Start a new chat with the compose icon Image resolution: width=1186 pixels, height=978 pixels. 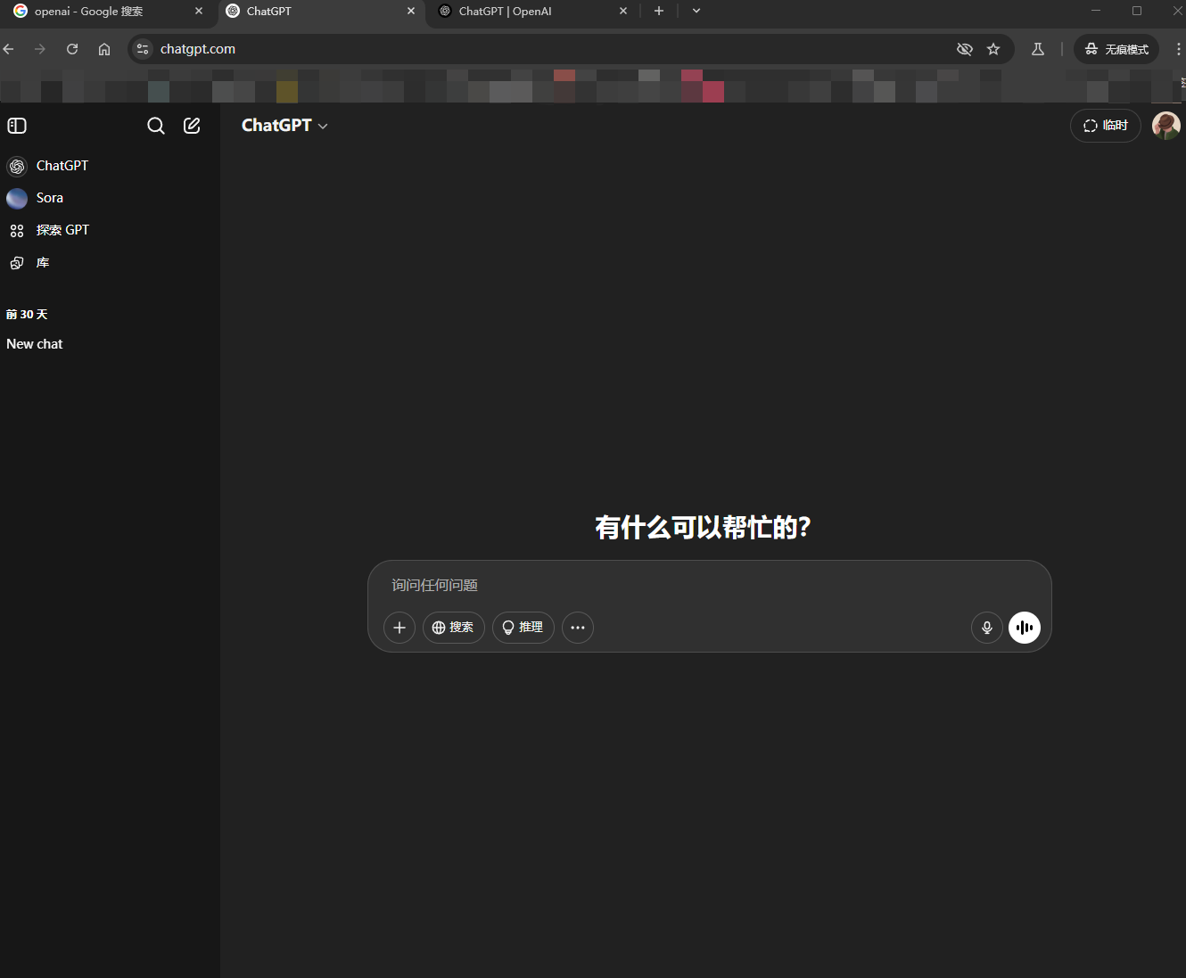(x=192, y=126)
